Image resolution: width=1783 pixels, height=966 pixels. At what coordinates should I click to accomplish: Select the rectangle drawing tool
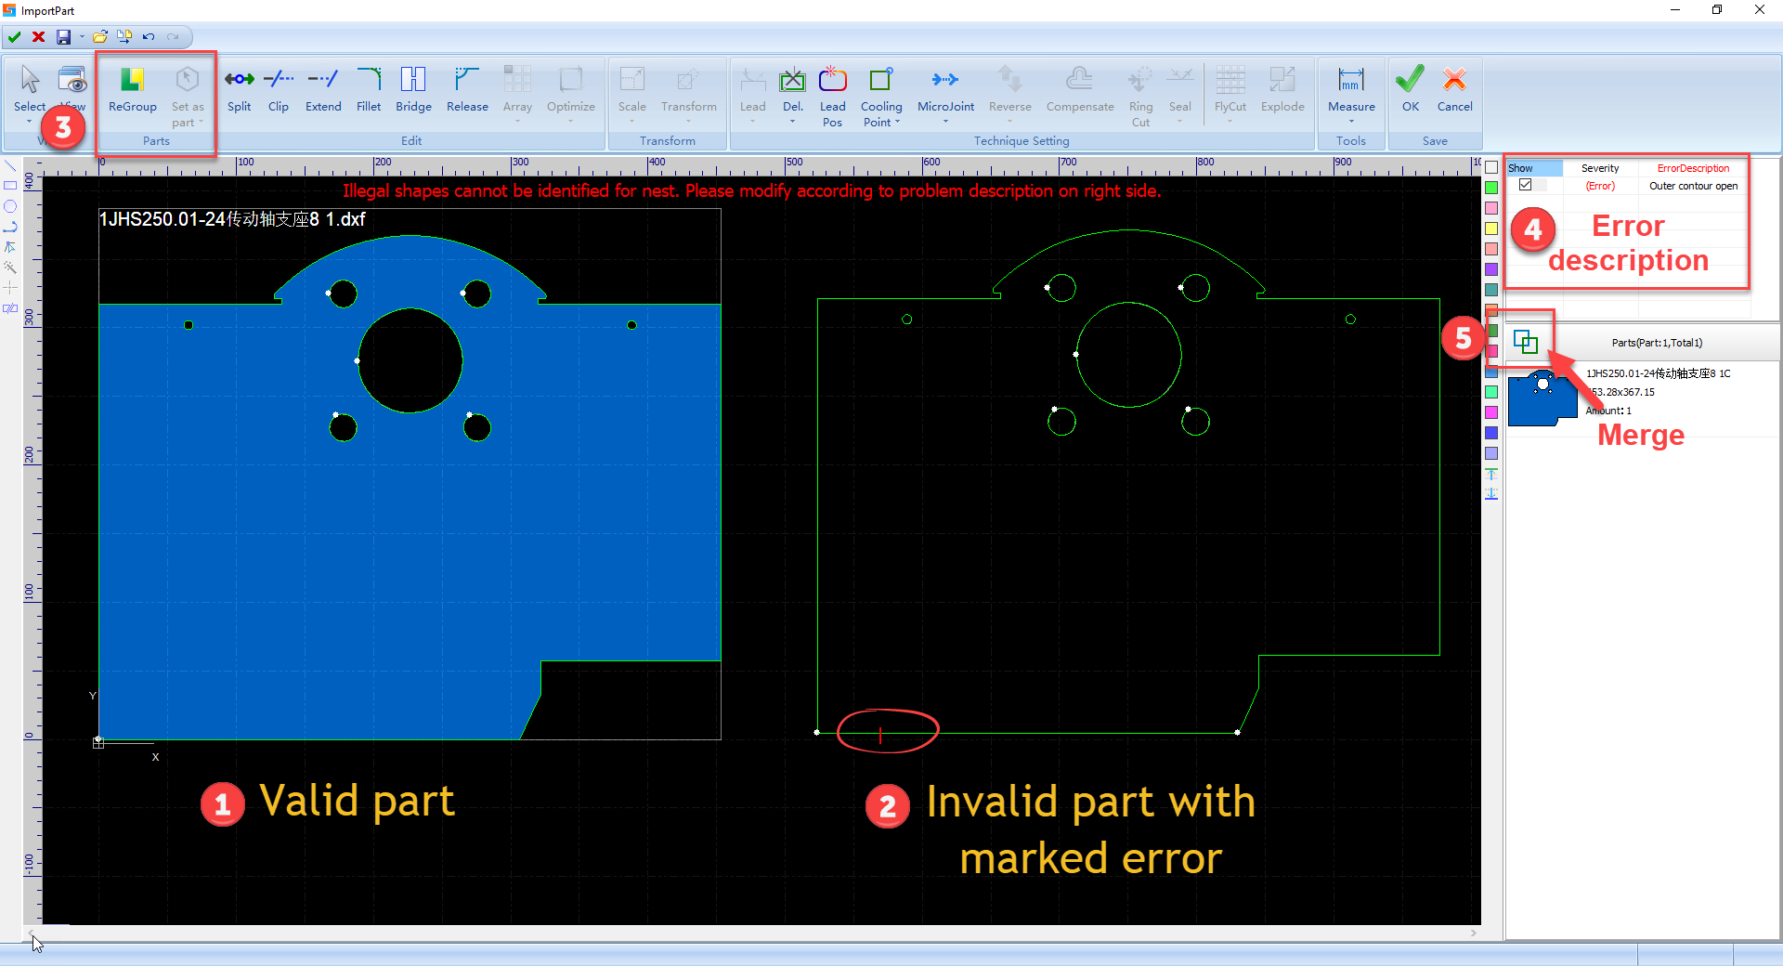pyautogui.click(x=10, y=186)
